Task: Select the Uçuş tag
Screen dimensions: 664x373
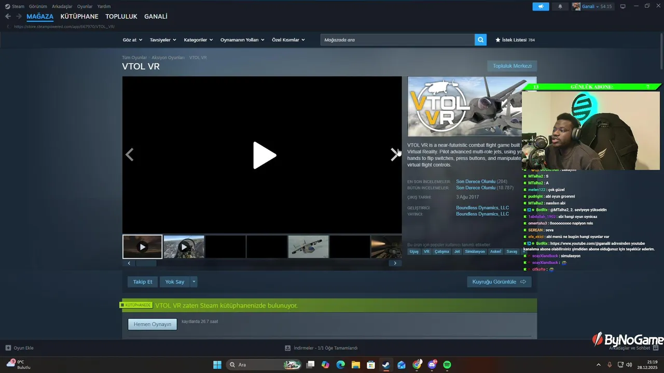Action: tap(414, 252)
